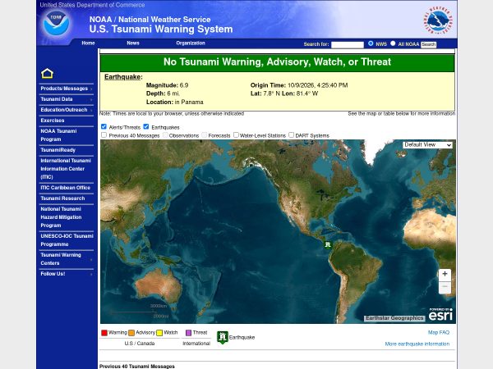Select the All NOAA radio button
The height and width of the screenshot is (369, 493).
[x=393, y=43]
